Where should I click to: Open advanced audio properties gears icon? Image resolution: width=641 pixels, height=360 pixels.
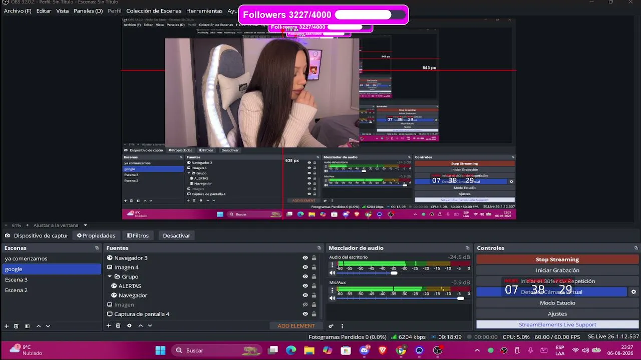pos(331,326)
